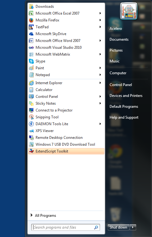Open the Acelero user folder
The width and height of the screenshot is (152, 237).
[x=116, y=29]
